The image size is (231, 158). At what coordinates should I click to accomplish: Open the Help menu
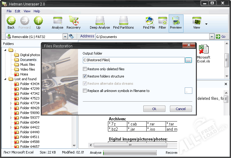point(37,11)
